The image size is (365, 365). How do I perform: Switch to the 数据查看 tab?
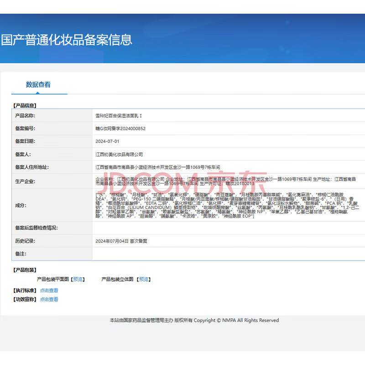click(x=38, y=84)
